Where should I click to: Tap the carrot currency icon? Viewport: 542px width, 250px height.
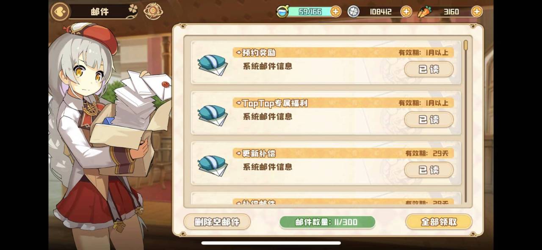424,12
